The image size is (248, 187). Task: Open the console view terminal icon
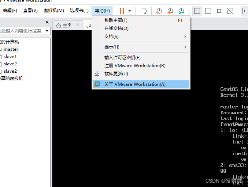[245, 11]
